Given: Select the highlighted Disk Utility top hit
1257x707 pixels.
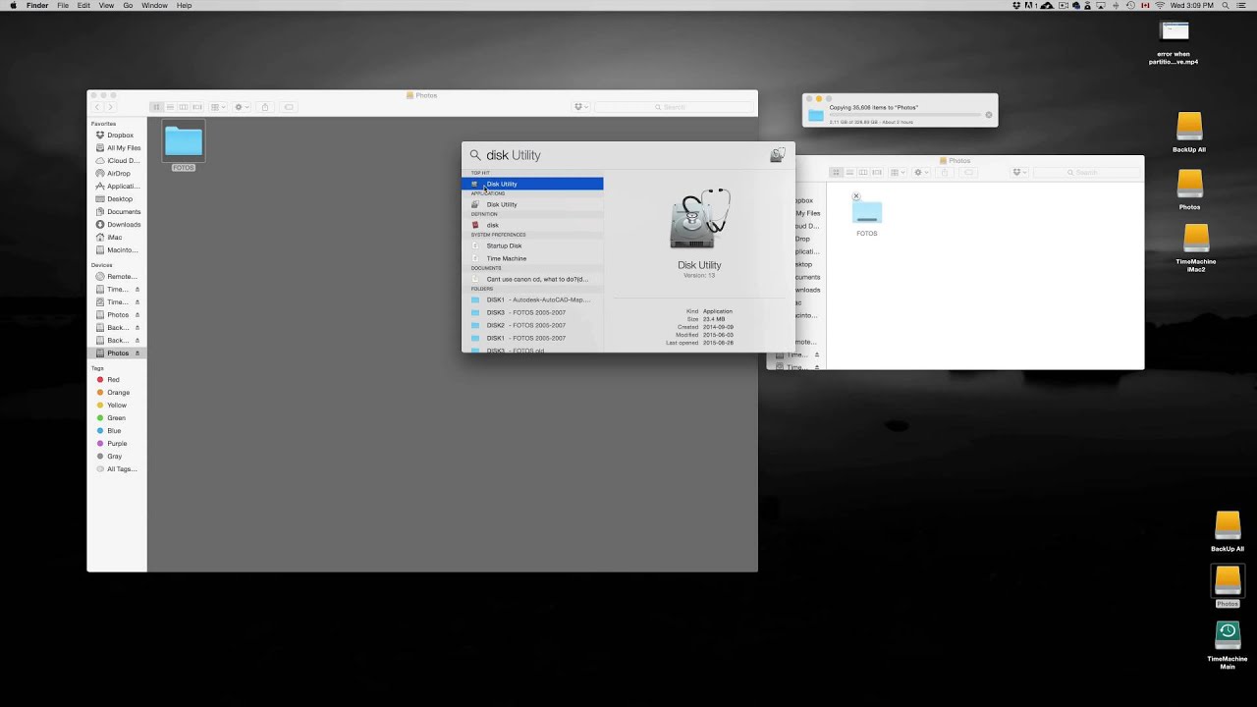Looking at the screenshot, I should pyautogui.click(x=532, y=184).
